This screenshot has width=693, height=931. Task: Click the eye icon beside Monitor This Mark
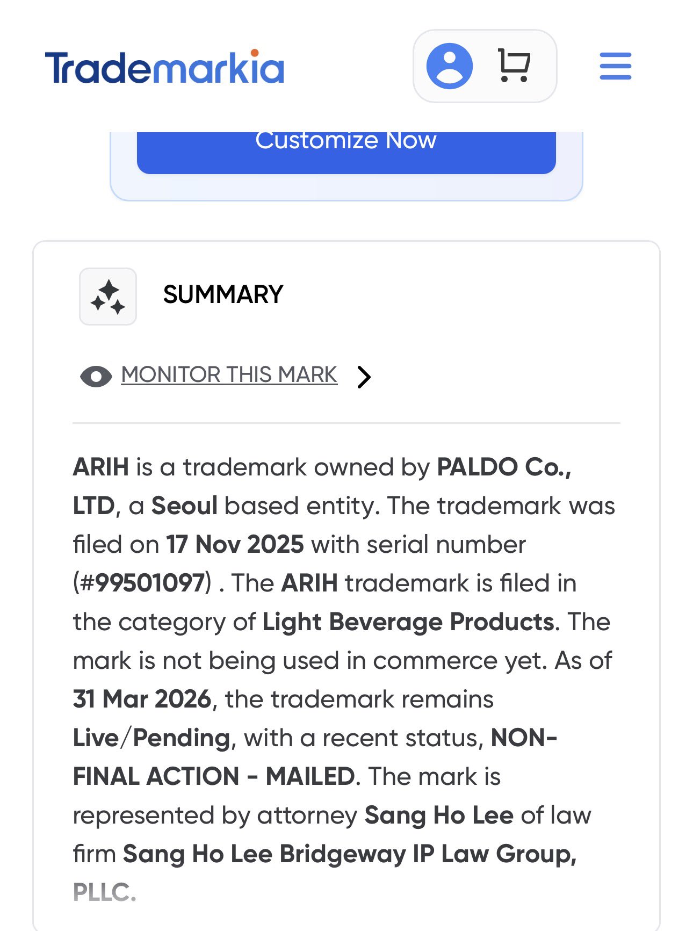coord(96,376)
